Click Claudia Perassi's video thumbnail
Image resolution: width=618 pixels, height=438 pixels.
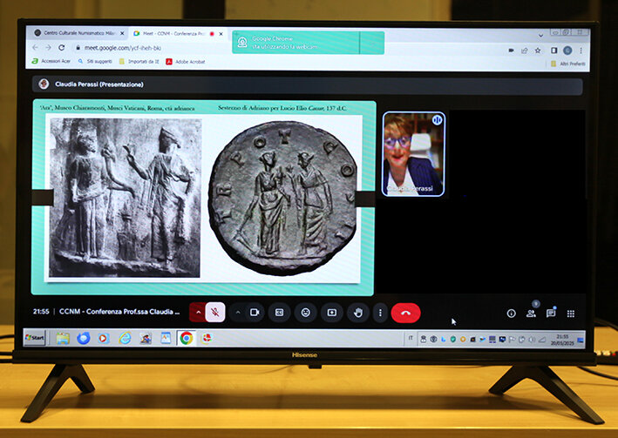[413, 154]
